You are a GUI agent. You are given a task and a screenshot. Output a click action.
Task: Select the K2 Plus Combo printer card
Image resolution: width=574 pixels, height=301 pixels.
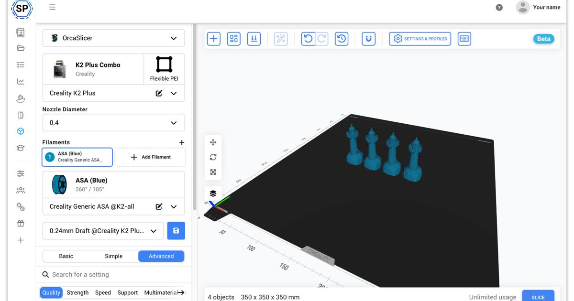coord(93,69)
